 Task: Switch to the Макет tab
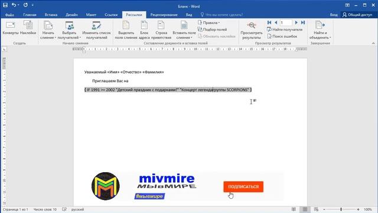pos(91,15)
